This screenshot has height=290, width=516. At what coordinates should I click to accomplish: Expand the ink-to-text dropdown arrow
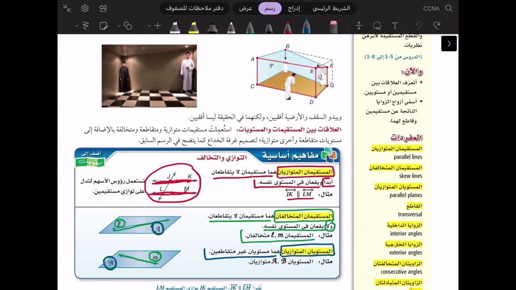point(76,26)
